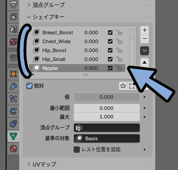178x170 pixels.
Task: Open the Material properties tab
Action: [x=13, y=149]
